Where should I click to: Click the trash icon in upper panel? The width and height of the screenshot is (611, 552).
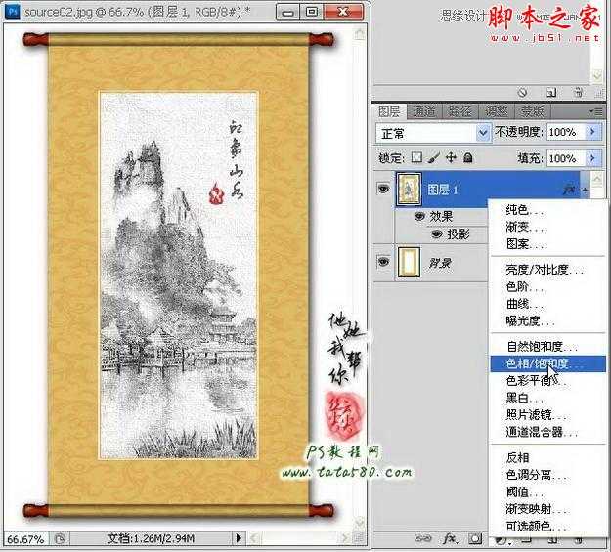coord(579,92)
